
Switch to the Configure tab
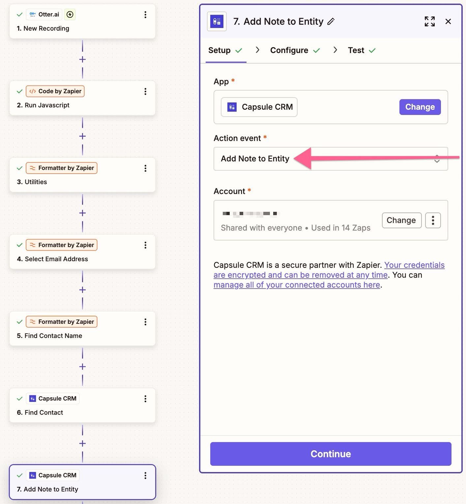[289, 50]
